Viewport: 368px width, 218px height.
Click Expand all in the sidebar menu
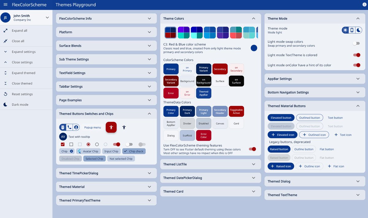[26, 31]
